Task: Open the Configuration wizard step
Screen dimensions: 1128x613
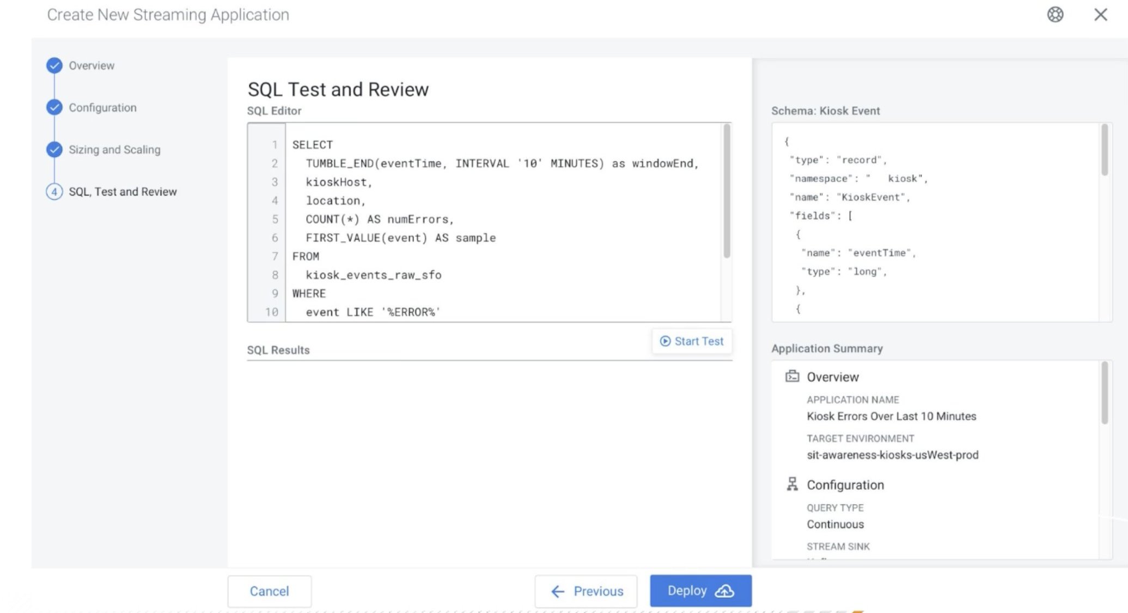Action: [102, 107]
